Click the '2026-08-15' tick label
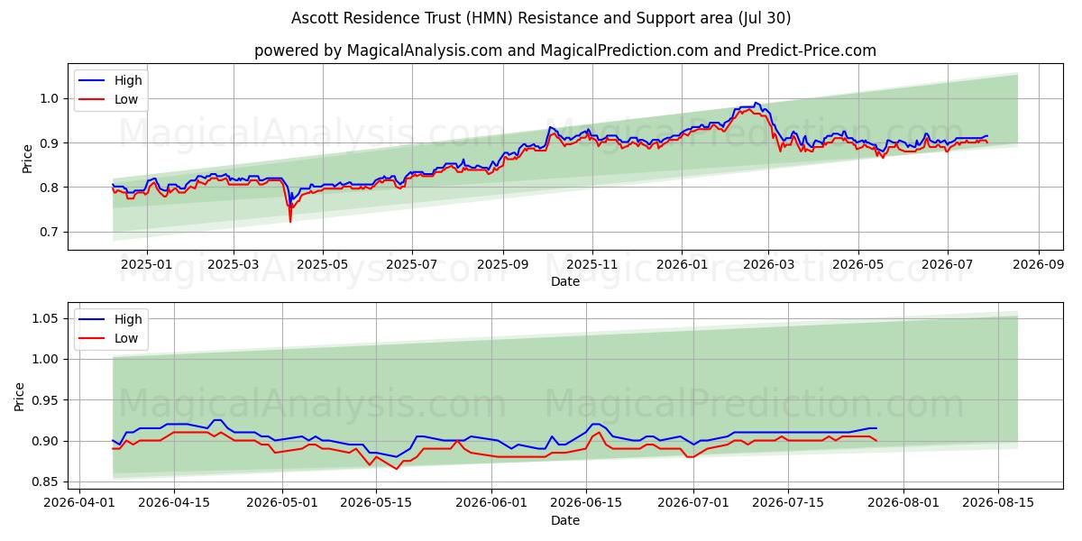 pos(998,503)
